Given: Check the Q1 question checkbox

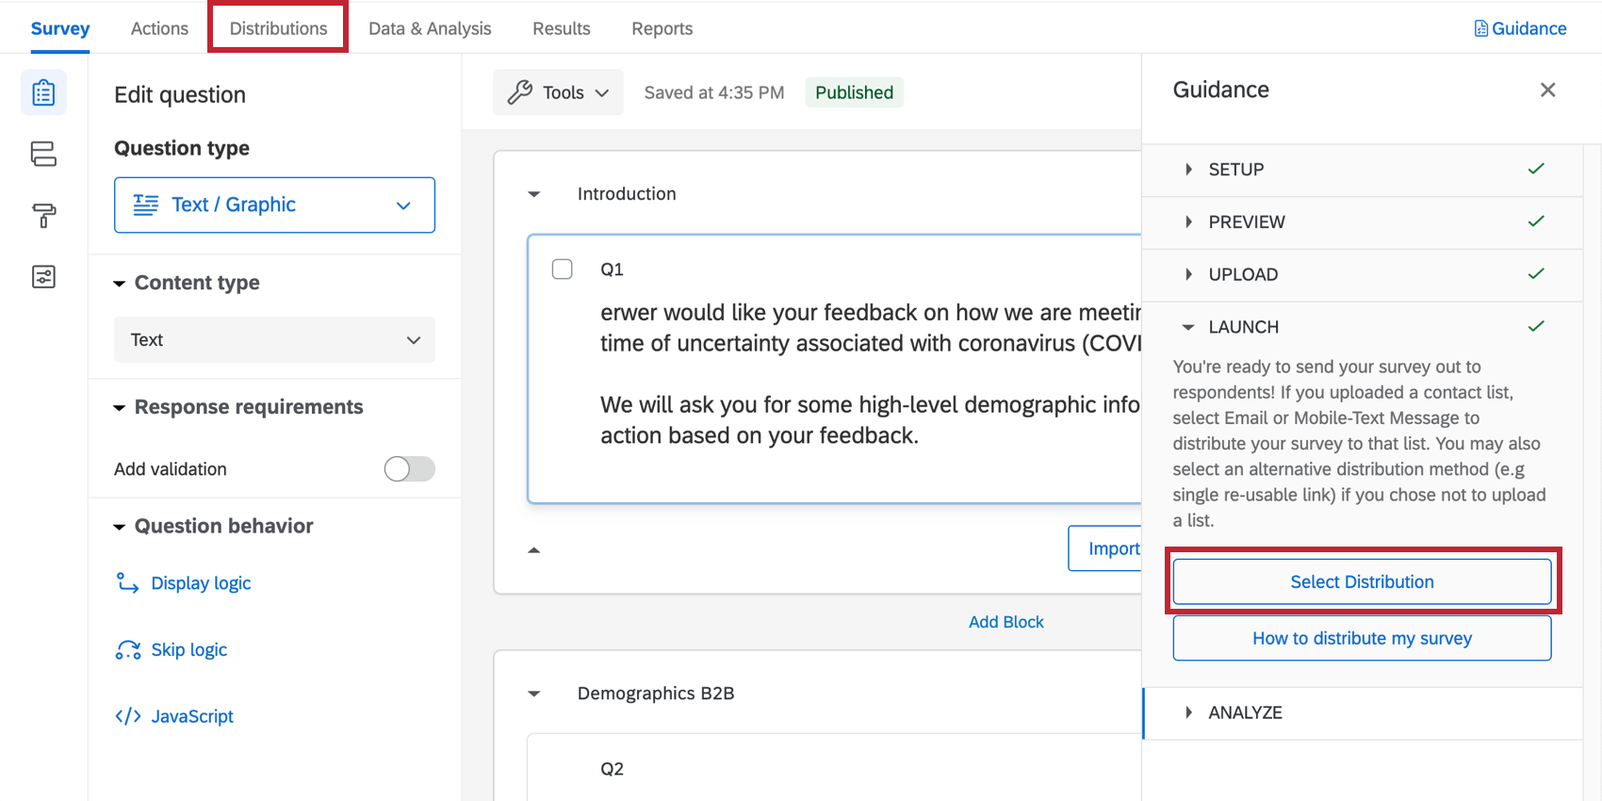Looking at the screenshot, I should pos(563,270).
